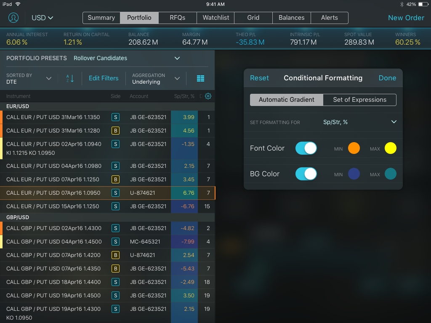Viewport: 431px width, 323px height.
Task: Switch to Set of Expressions mode
Action: pos(359,100)
